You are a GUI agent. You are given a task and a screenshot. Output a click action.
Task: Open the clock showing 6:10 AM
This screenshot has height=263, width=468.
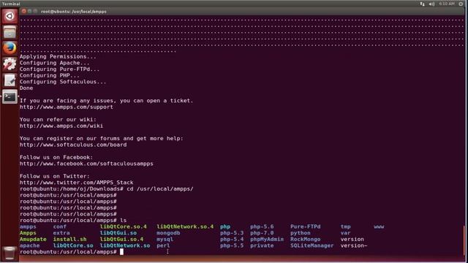[x=447, y=4]
